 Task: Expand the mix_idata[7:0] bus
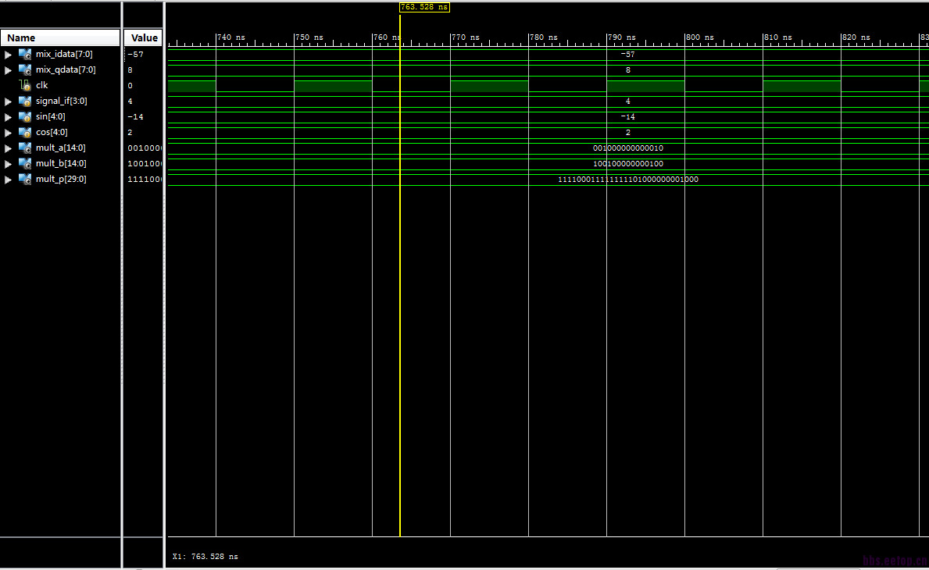(9, 55)
